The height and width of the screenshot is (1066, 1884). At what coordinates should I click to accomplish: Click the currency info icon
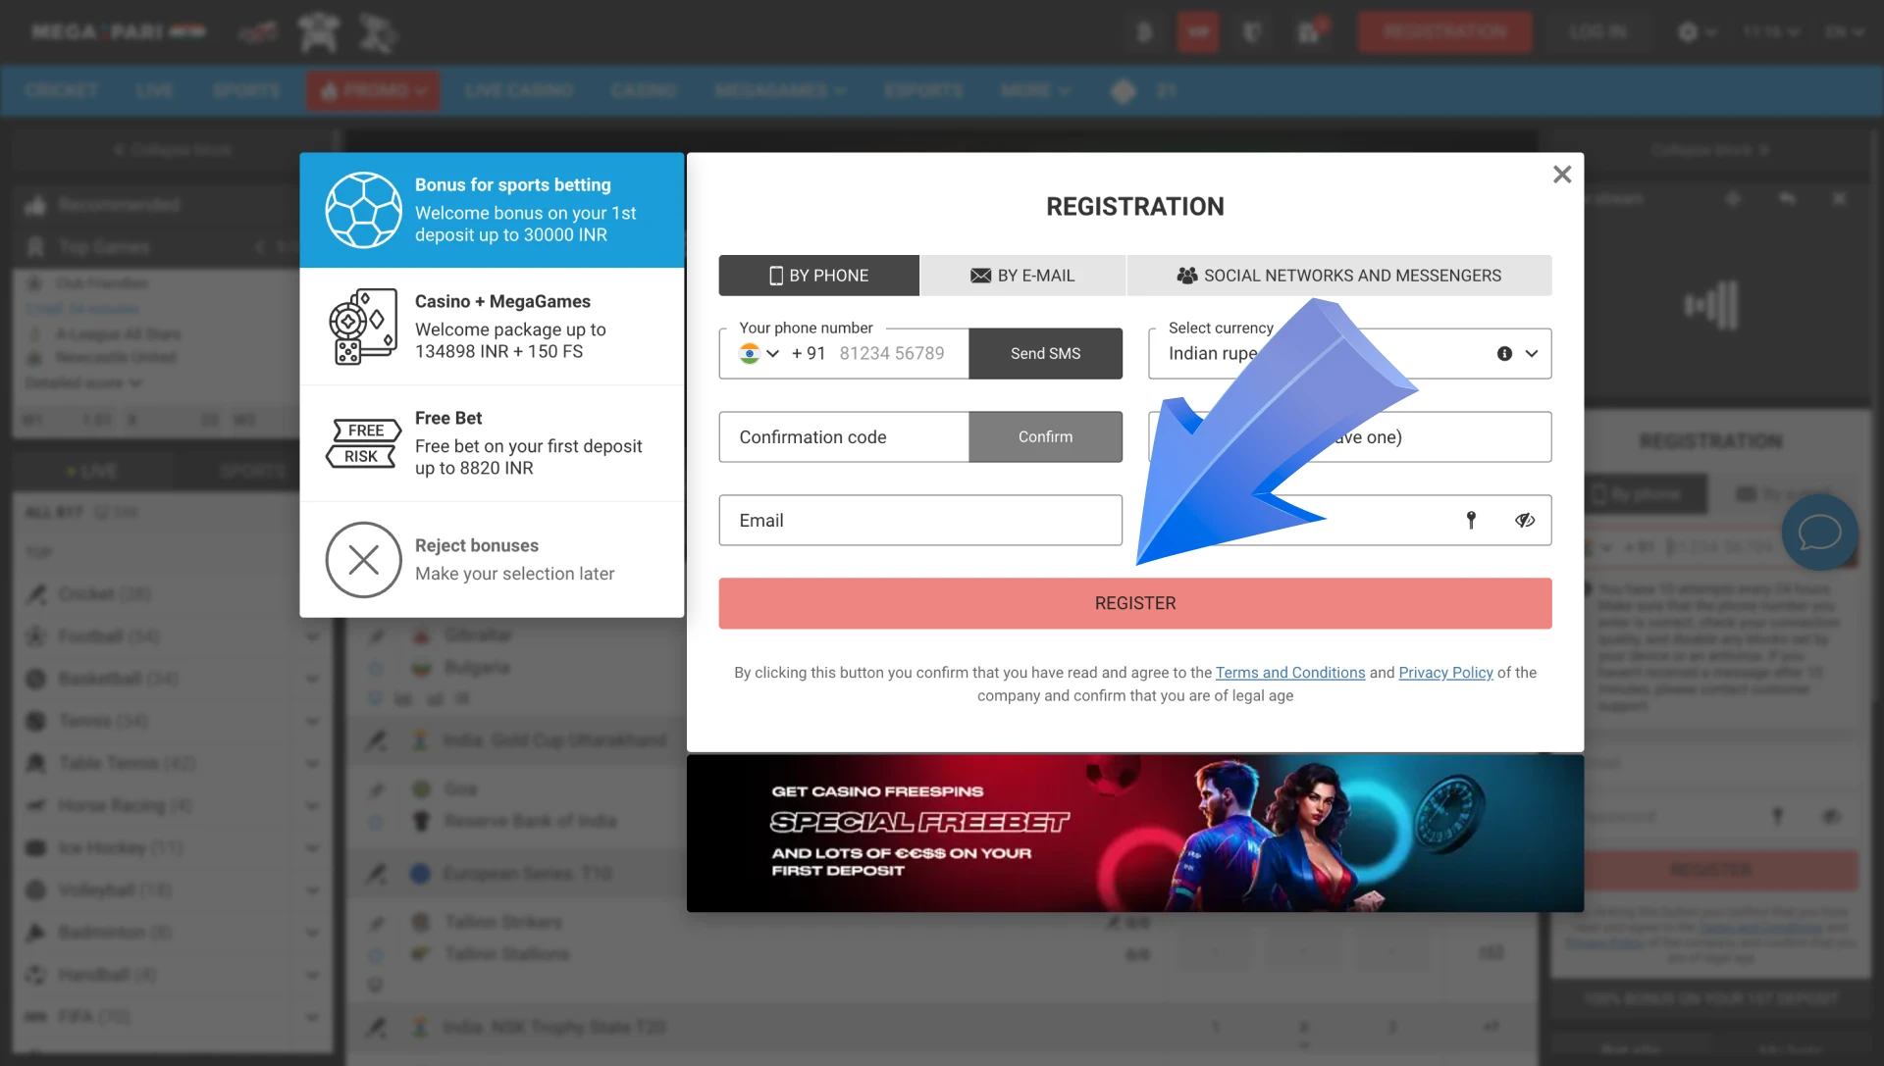pyautogui.click(x=1504, y=354)
